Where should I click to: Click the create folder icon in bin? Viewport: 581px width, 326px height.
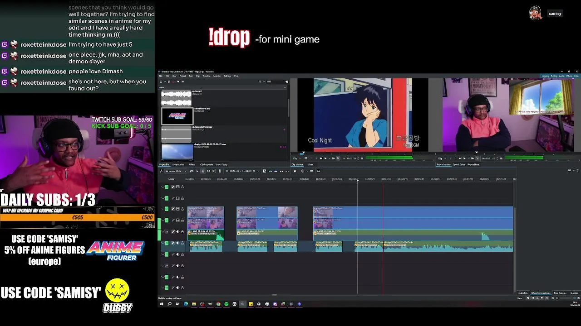[x=169, y=81]
